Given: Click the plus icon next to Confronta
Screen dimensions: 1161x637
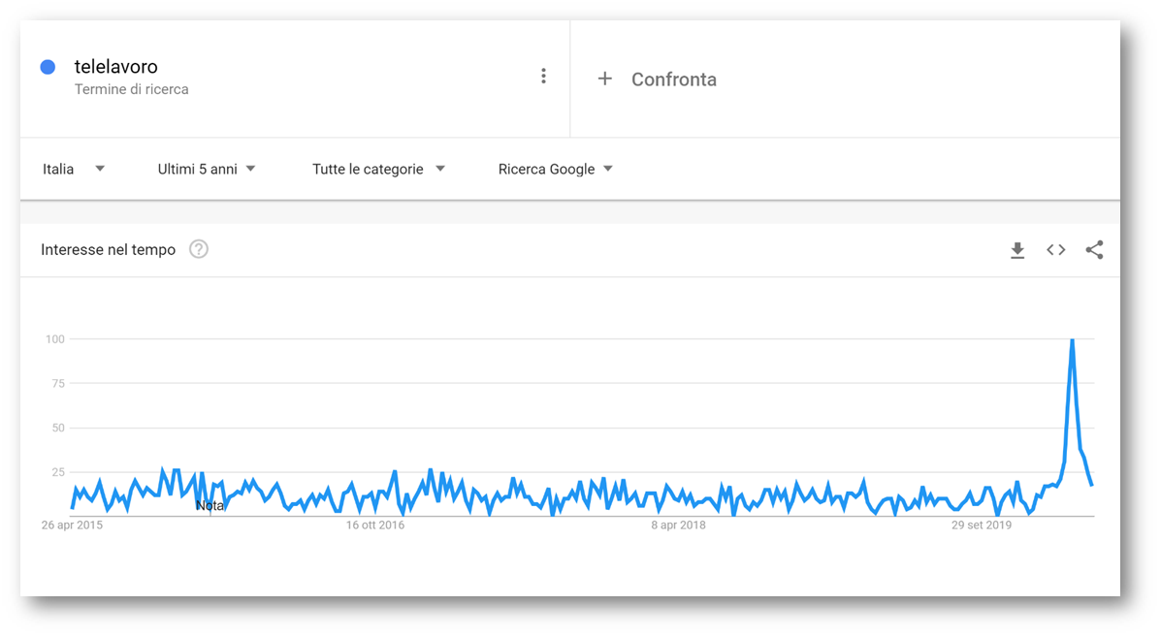Looking at the screenshot, I should pos(605,79).
